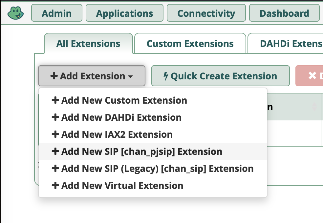The height and width of the screenshot is (223, 323).
Task: Click the plus icon beside Add New DAHDi Extension
Action: click(55, 117)
